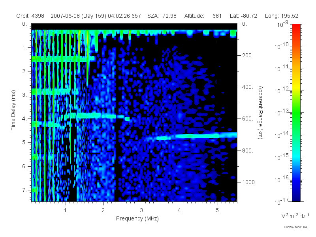The height and width of the screenshot is (237, 316).
Task: Click the red top of the colorbar
Action: coord(296,28)
